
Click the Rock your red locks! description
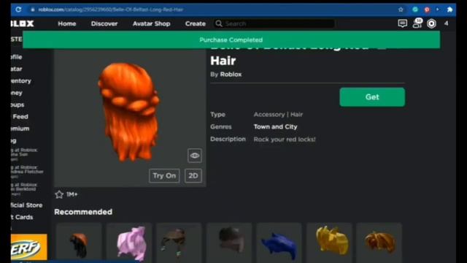point(285,140)
